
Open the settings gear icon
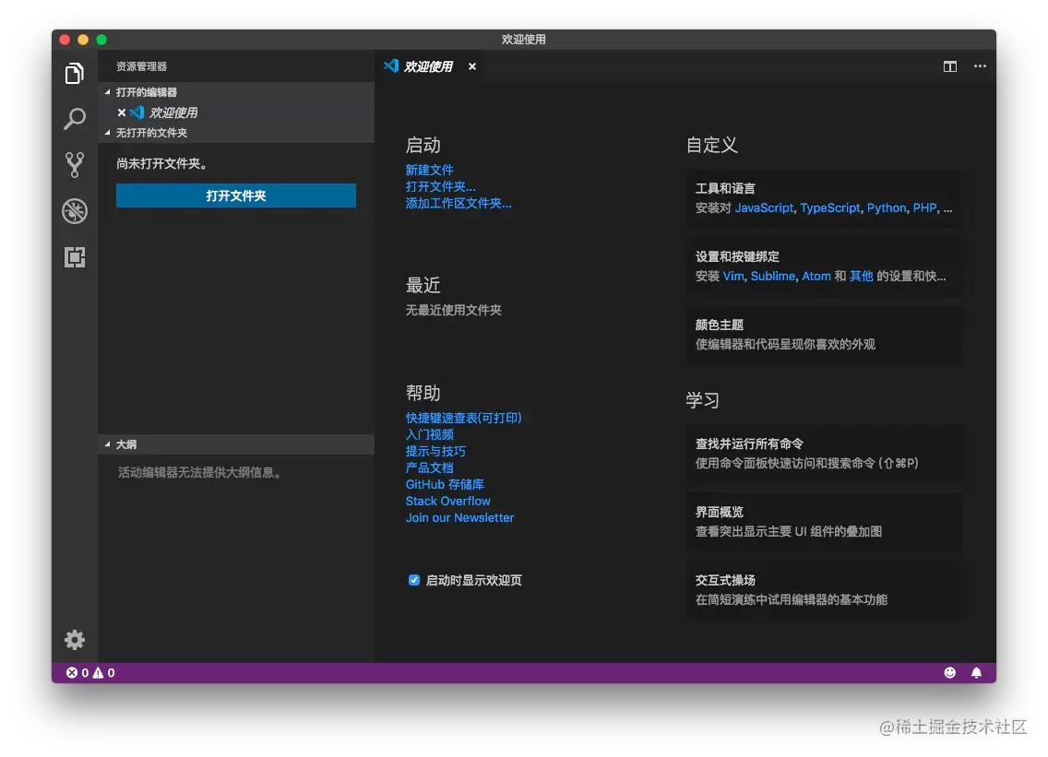[x=74, y=639]
